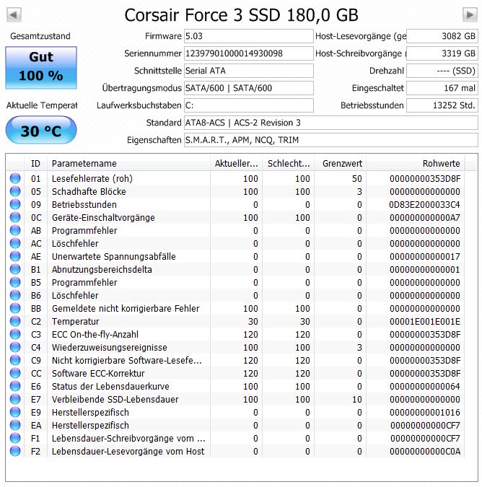
Task: Click status orb of Temperatur row
Action: pos(15,321)
